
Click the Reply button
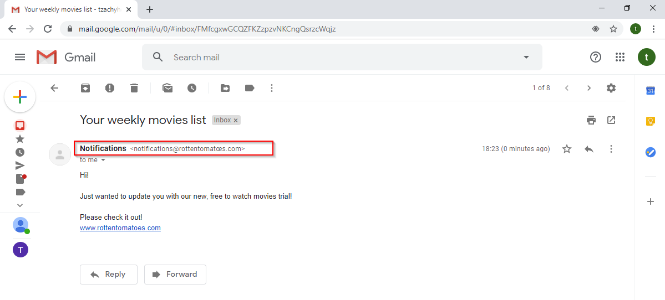point(109,274)
